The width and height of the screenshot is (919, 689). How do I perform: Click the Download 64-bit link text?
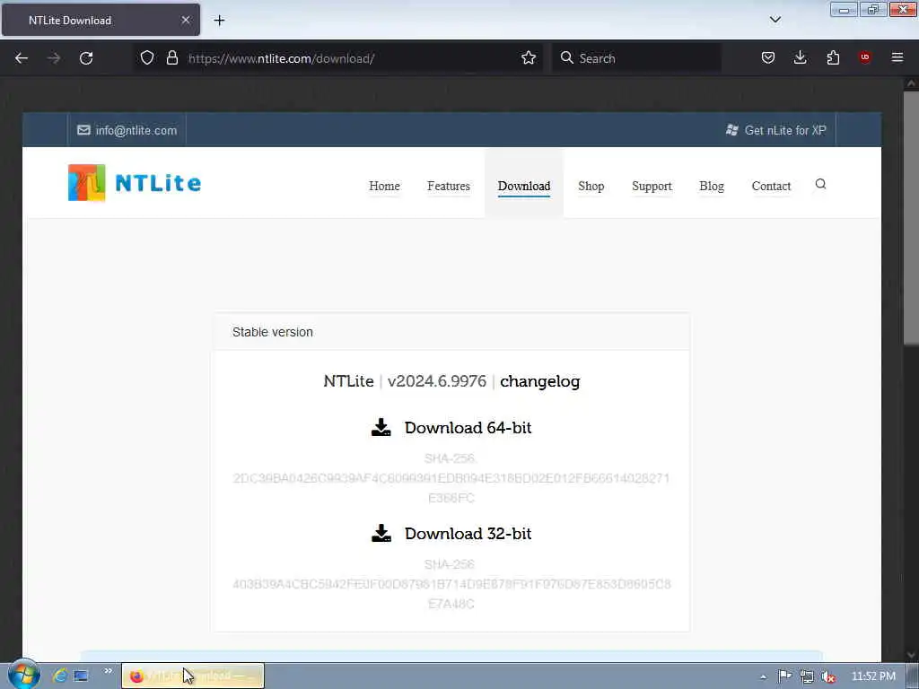(468, 428)
